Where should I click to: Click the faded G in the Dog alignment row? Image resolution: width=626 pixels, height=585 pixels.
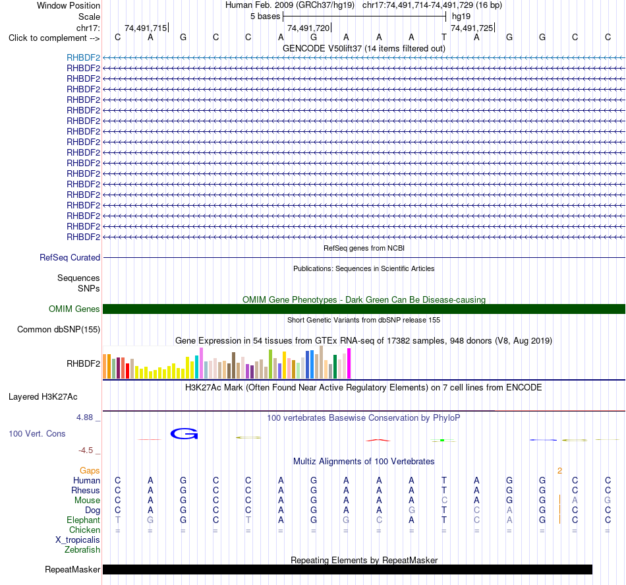tap(412, 510)
